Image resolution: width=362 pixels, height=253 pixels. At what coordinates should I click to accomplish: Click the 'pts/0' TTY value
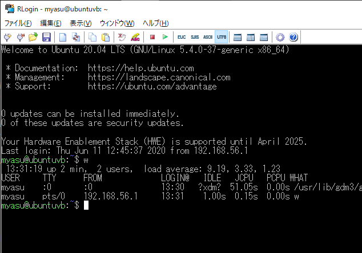(54, 197)
